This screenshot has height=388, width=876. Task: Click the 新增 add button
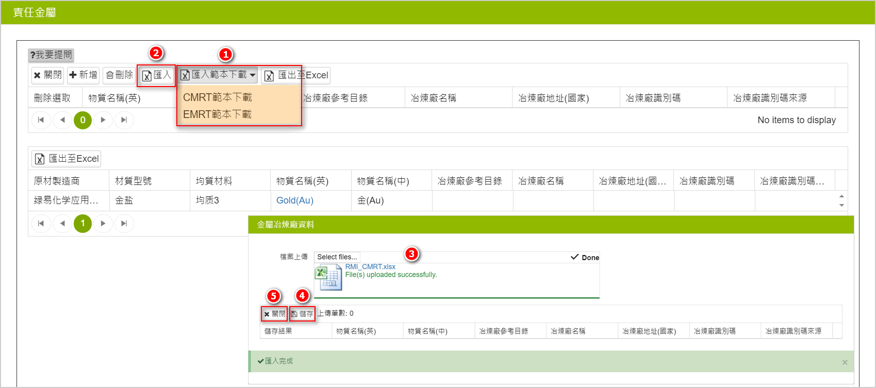coord(83,75)
